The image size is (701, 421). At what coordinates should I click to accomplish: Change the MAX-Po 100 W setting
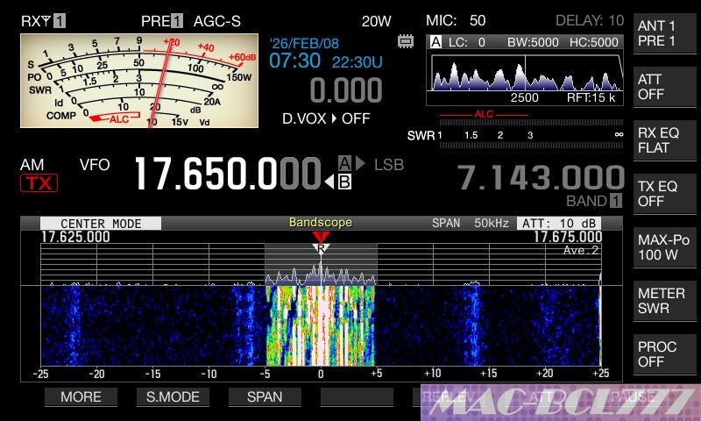coord(665,247)
